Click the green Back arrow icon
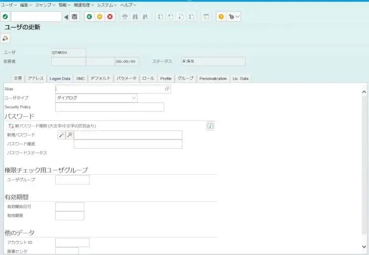Screen dimensions: 369x255 [89, 17]
